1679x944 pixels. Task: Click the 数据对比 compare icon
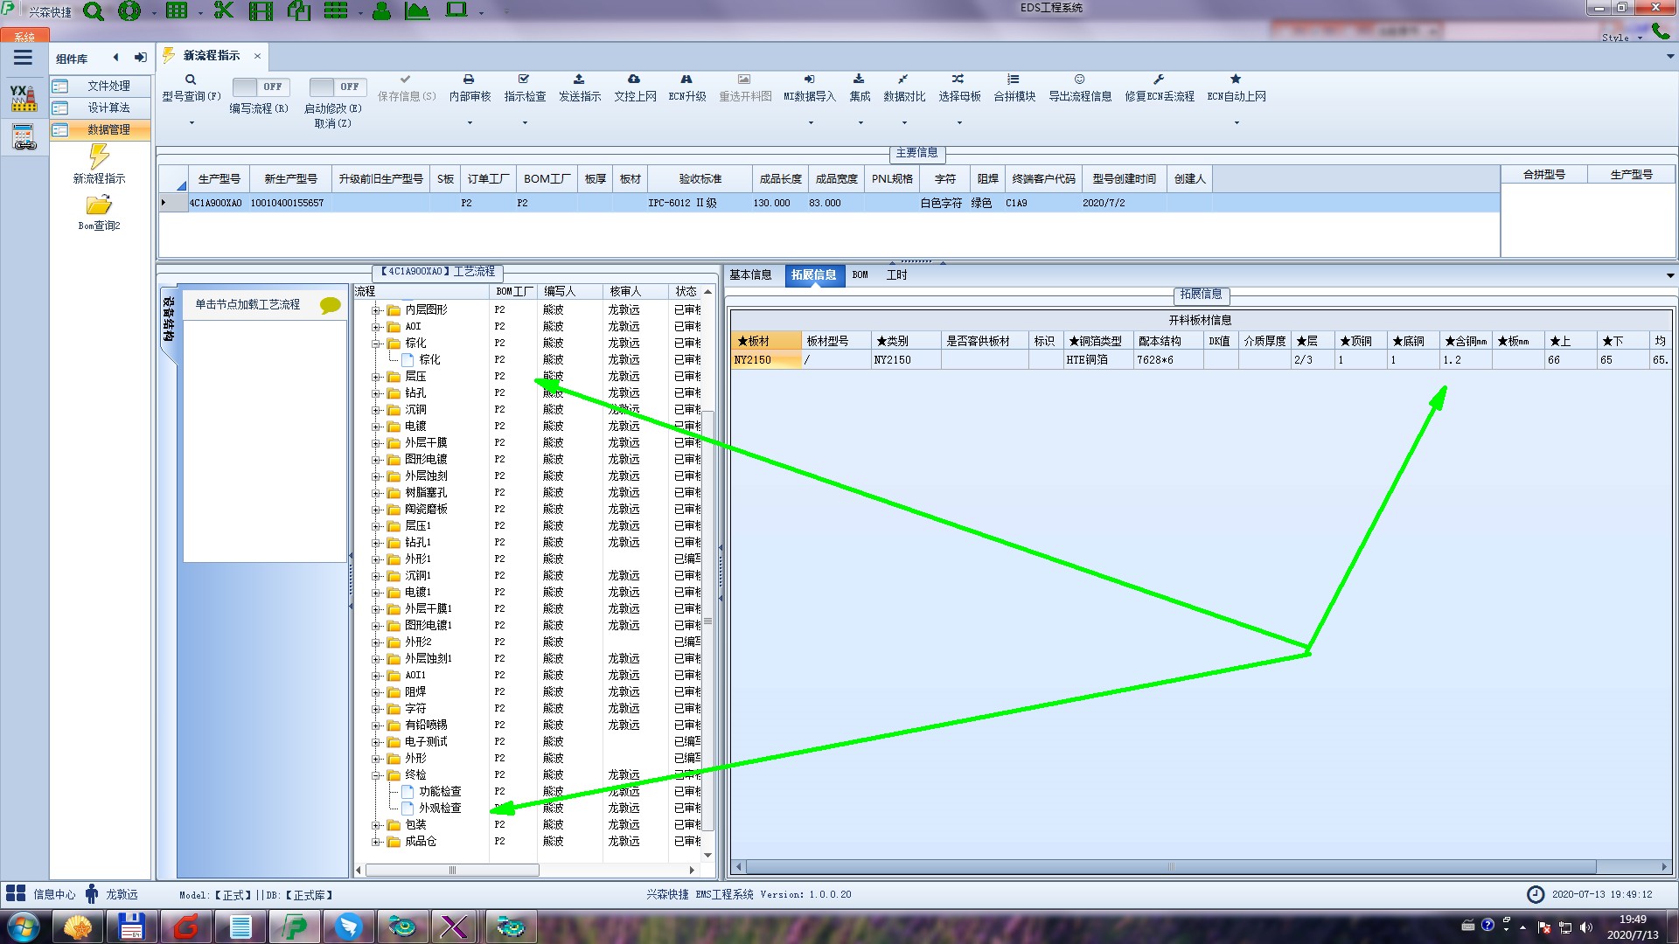(x=903, y=80)
